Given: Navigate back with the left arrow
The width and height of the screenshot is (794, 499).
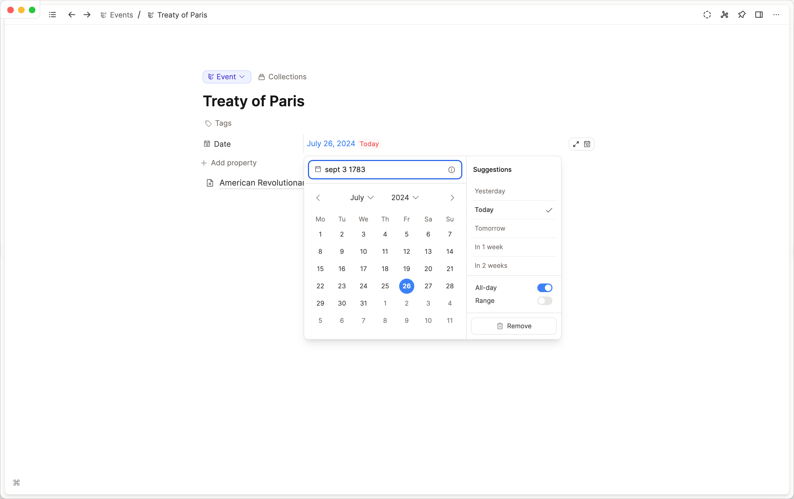Looking at the screenshot, I should coord(72,15).
